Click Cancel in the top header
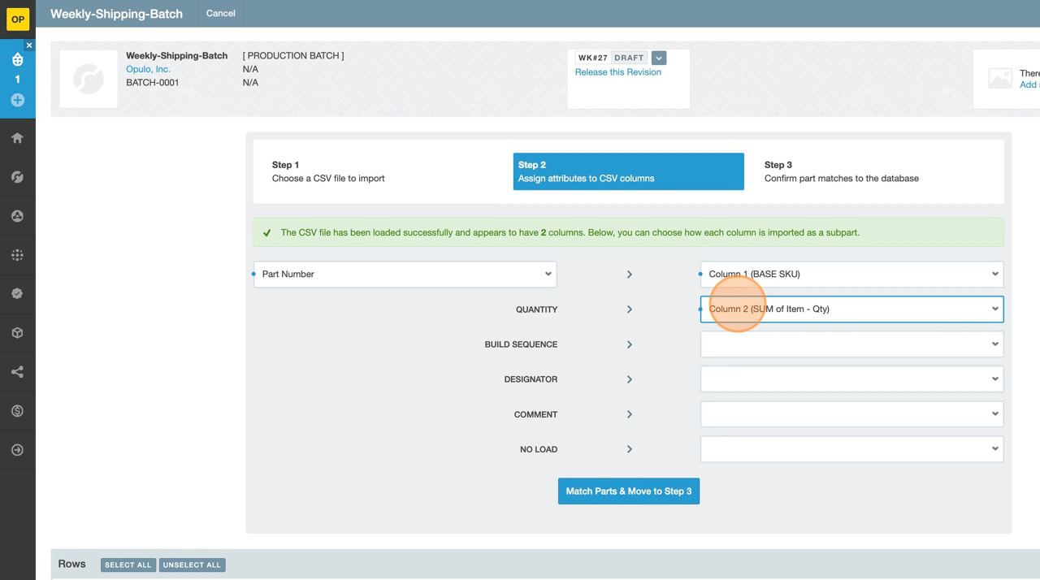 coord(220,14)
